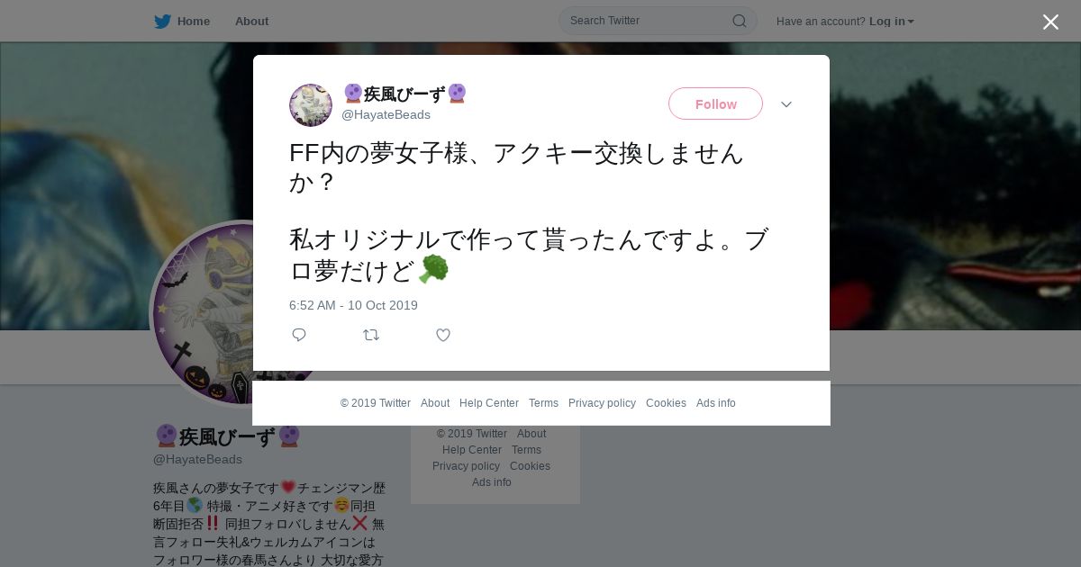Open the @HayateBeads handle link in tweet

click(386, 114)
